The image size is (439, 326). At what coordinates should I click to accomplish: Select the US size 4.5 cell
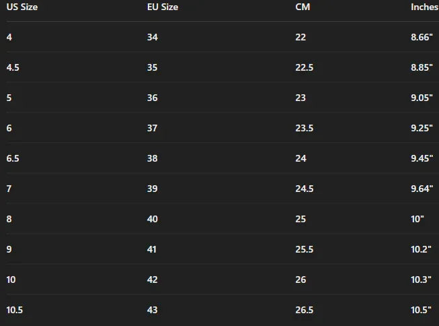[14, 67]
